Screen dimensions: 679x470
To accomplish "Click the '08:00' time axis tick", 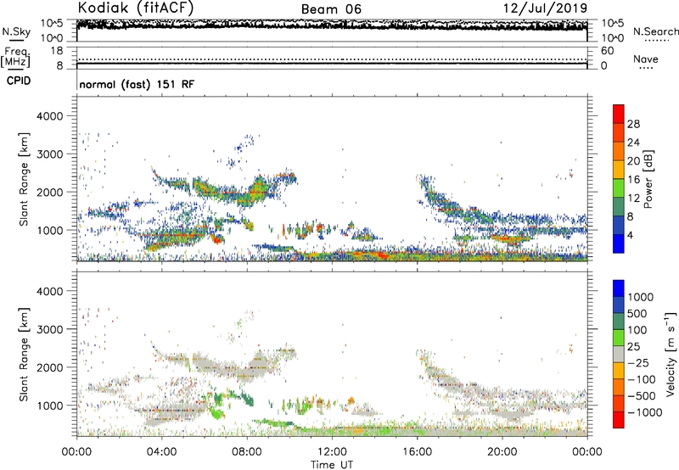I will [246, 451].
